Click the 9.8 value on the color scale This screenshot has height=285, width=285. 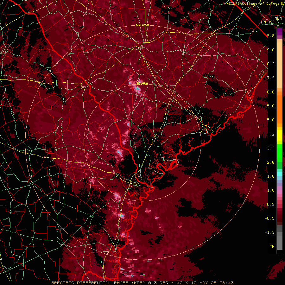click(x=271, y=35)
